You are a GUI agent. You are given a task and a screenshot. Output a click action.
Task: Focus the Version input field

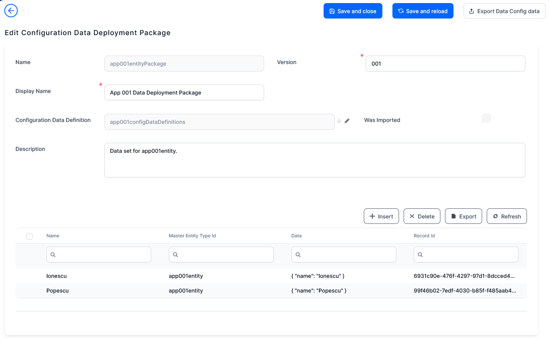coord(445,64)
